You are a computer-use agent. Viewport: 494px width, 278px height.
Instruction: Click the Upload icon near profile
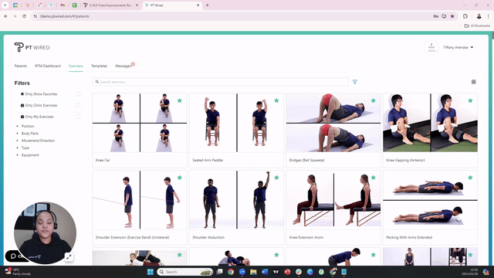pyautogui.click(x=431, y=47)
